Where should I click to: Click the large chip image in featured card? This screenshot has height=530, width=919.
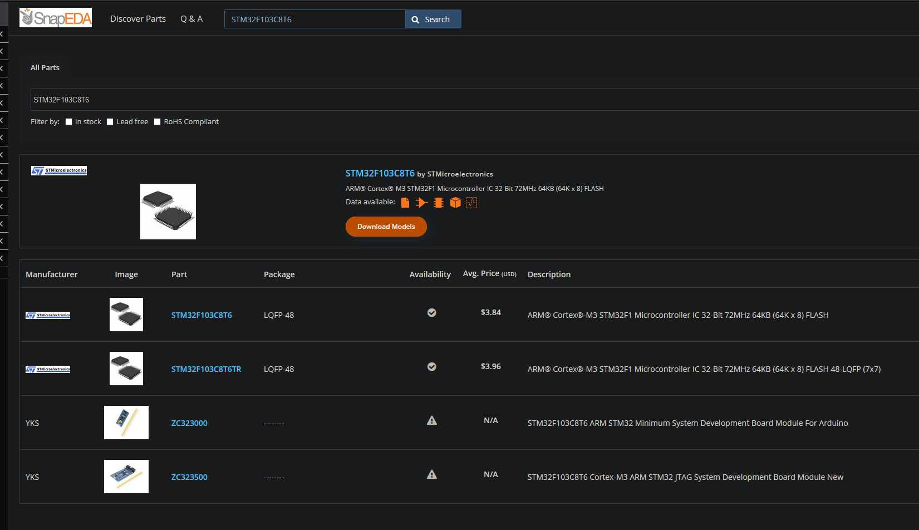168,212
